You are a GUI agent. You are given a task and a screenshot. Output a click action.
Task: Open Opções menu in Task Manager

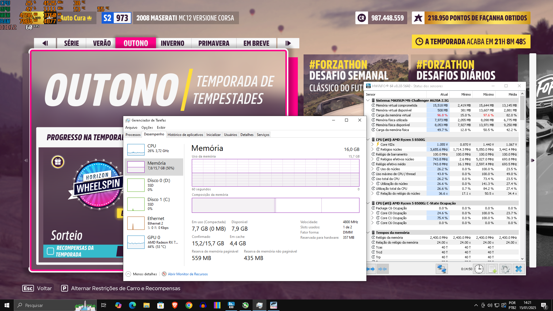[x=147, y=127]
